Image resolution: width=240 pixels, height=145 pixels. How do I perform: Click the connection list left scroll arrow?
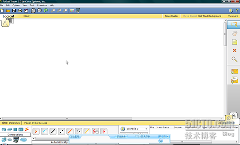[34, 139]
